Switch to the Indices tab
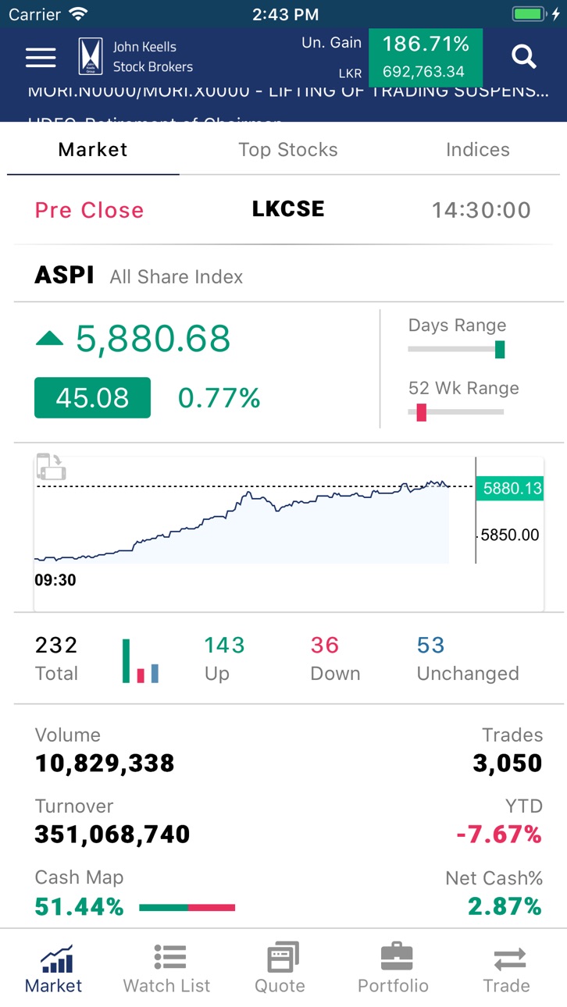567x1007 pixels. [477, 150]
